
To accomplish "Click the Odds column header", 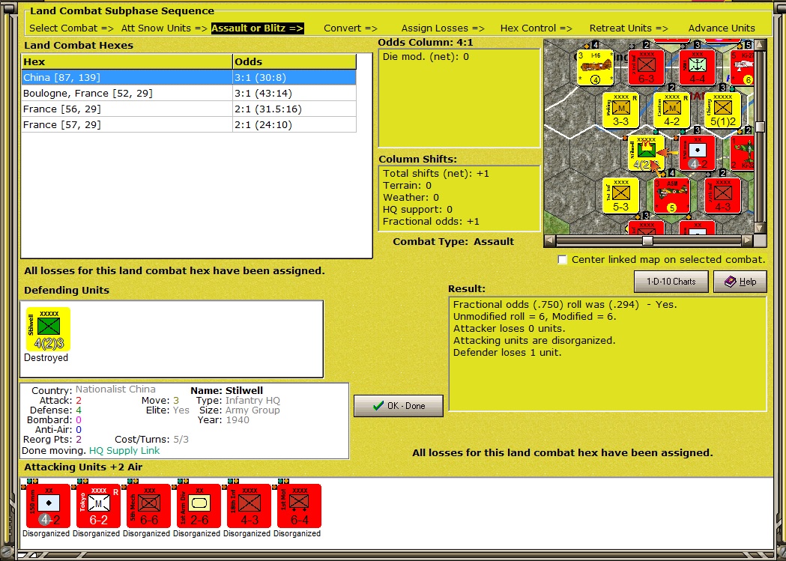I will point(294,61).
